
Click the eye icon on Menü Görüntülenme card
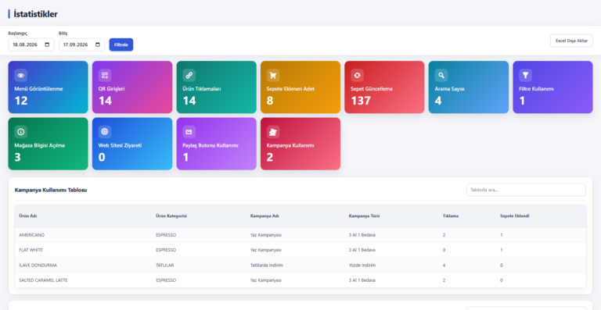click(20, 75)
